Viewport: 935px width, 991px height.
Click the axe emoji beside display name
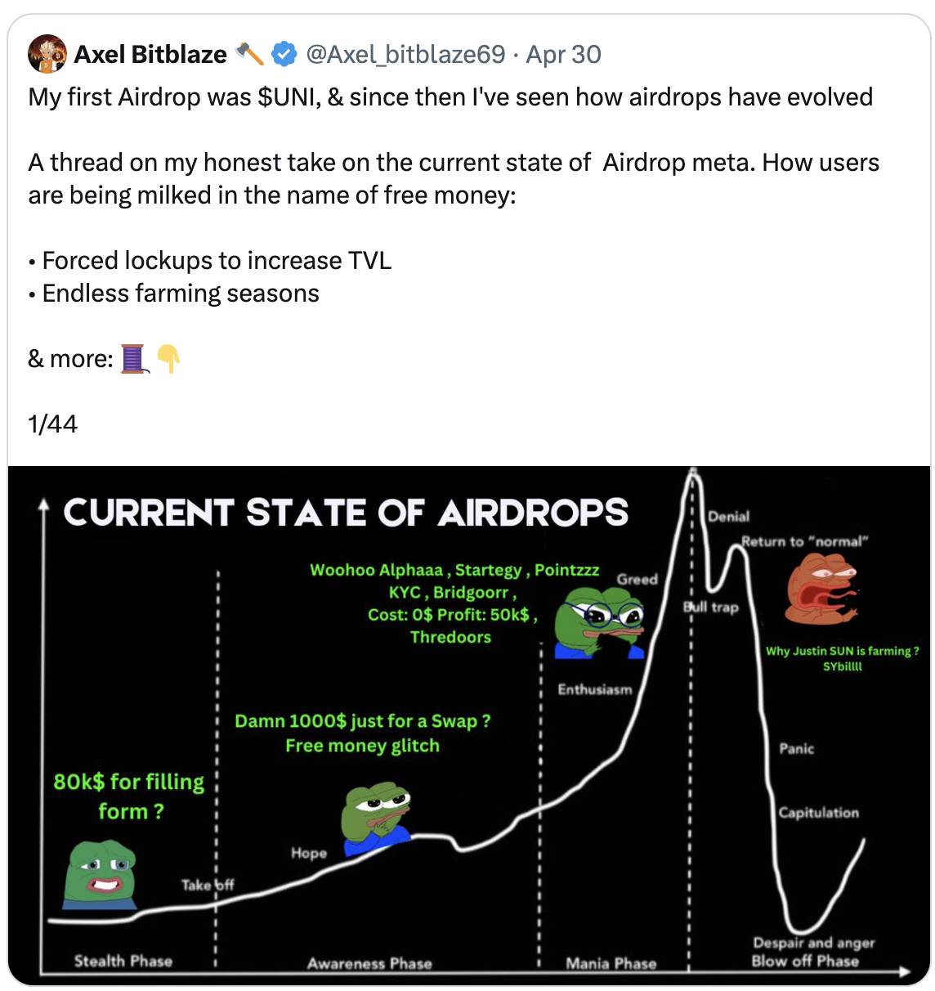249,55
